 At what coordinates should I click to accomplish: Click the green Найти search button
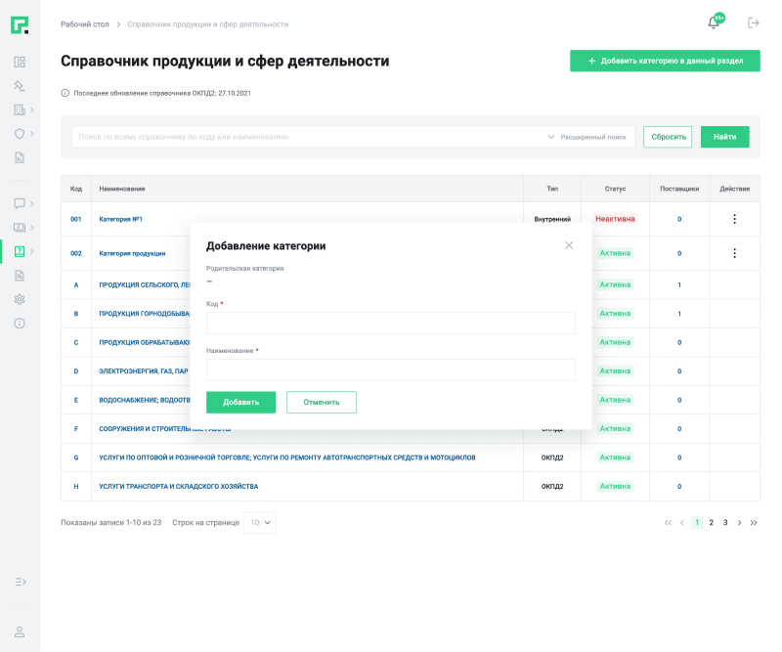click(723, 137)
